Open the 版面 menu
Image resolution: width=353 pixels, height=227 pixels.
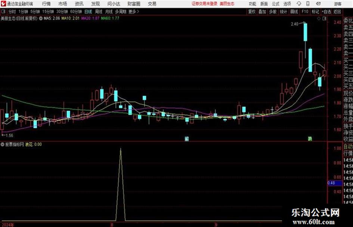(x=264, y=4)
